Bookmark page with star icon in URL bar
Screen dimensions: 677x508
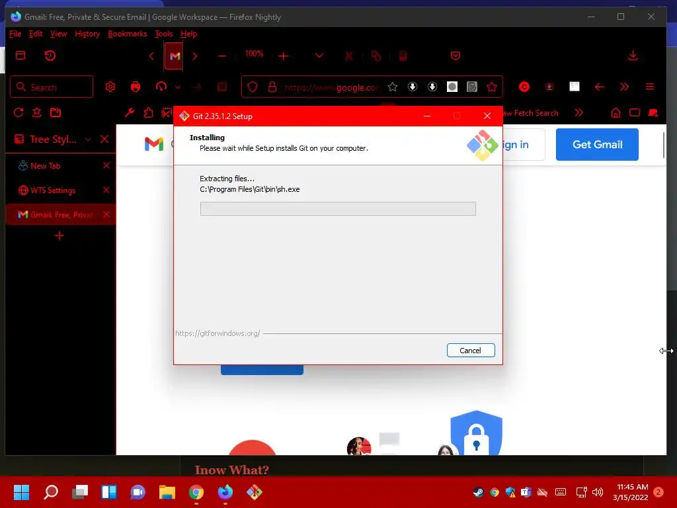393,87
